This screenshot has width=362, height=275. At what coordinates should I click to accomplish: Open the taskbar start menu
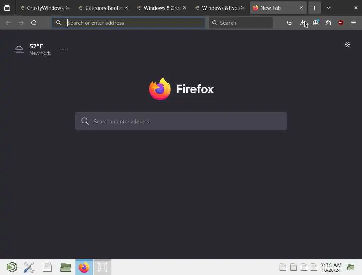click(12, 267)
